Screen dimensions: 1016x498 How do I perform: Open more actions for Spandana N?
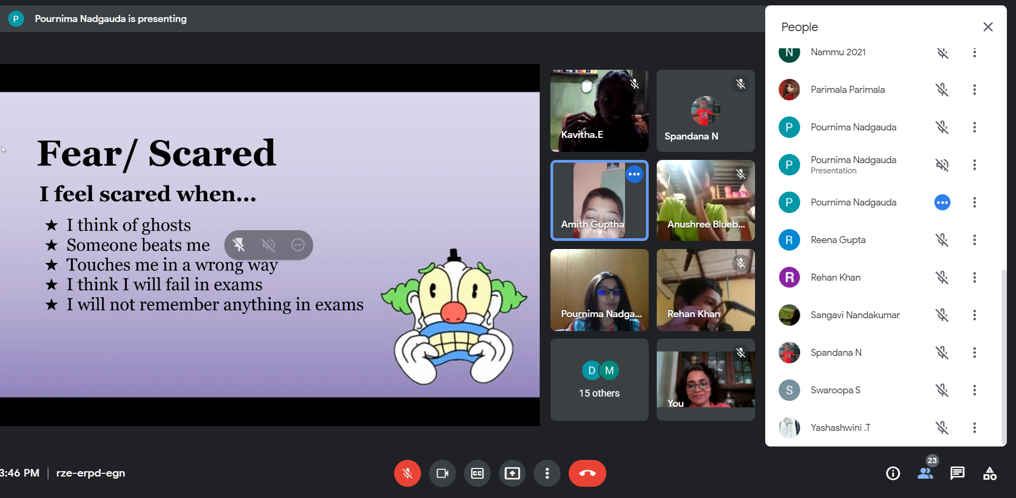(975, 353)
